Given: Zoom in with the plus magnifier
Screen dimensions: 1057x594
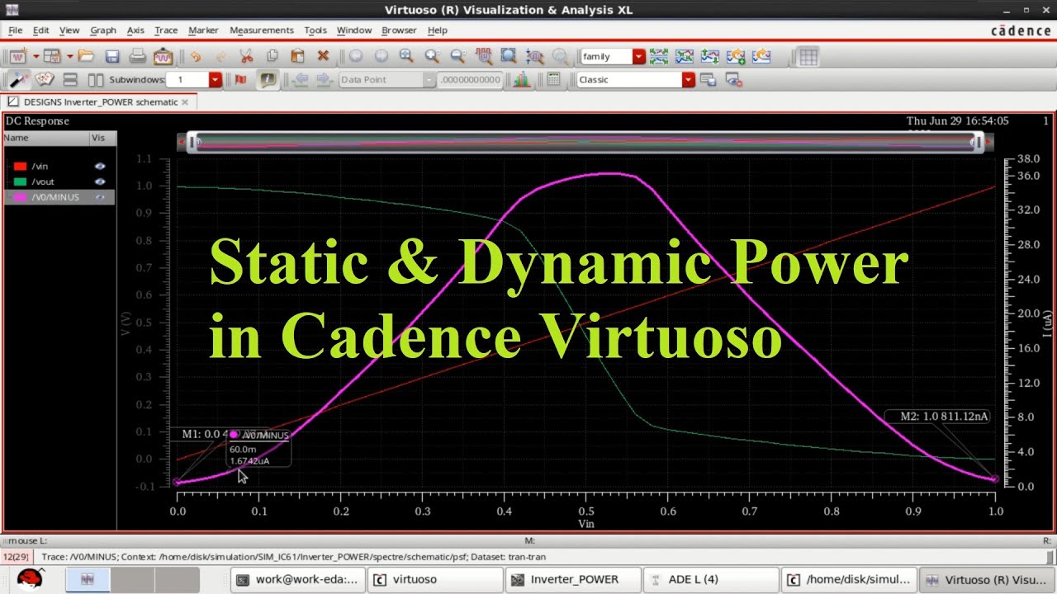Looking at the screenshot, I should click(x=432, y=56).
